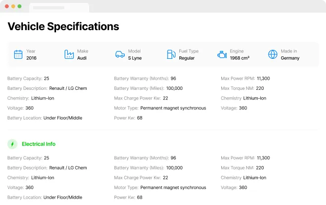
Task: Select the engine value 1968 cm³
Action: click(240, 58)
